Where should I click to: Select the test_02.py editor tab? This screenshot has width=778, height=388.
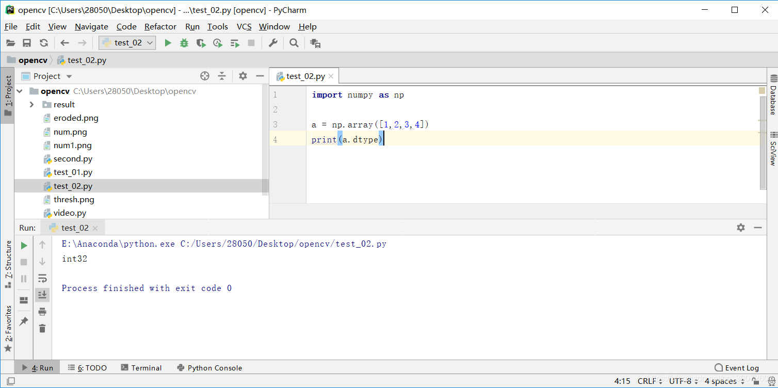[x=305, y=76]
